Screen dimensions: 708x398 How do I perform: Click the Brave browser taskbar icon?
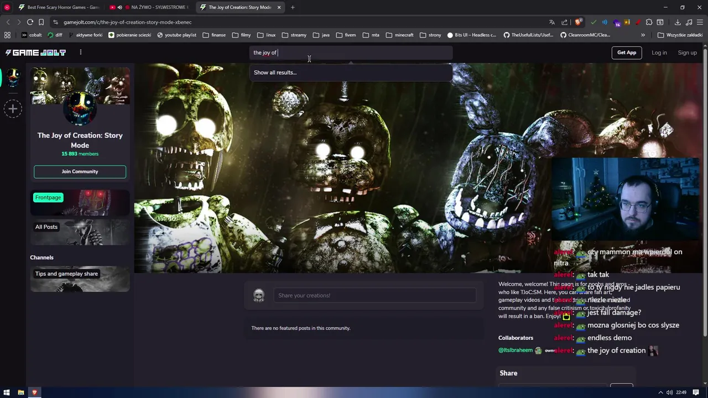(x=34, y=392)
